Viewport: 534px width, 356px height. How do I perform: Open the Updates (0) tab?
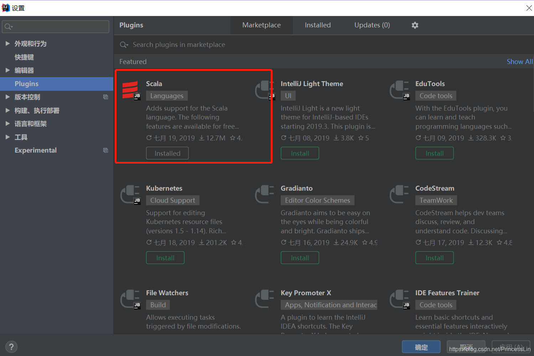point(372,25)
